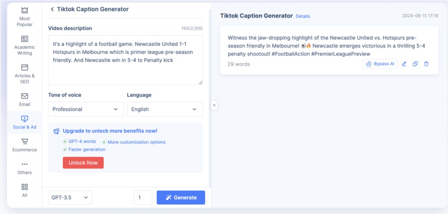Select the Social & Ad sidebar tab

25,122
